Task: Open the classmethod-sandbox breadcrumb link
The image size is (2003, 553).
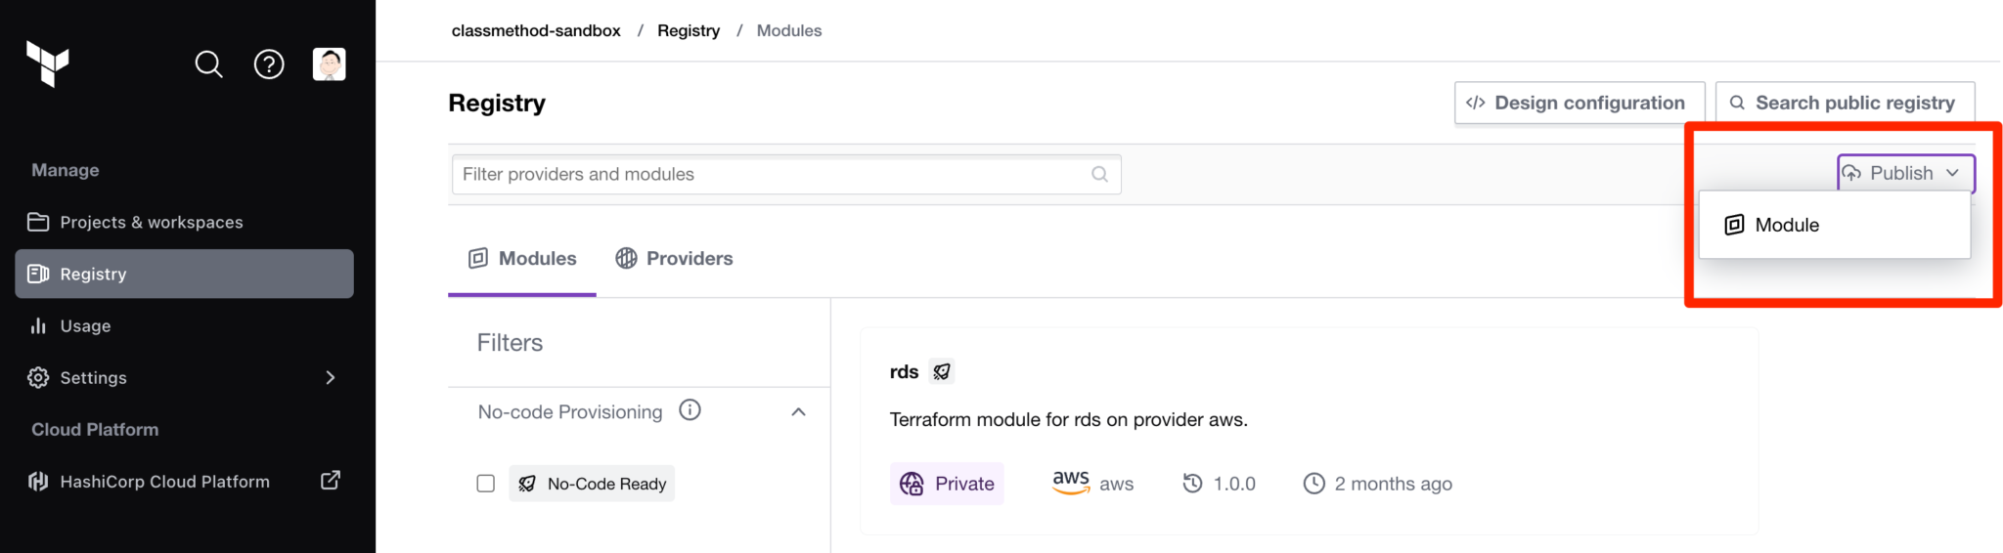Action: [536, 30]
